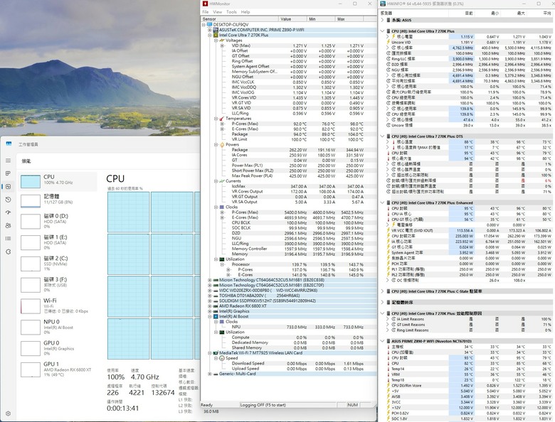Collapse ASUS PRIME Z890-P WIFI Nuvoton section
The height and width of the screenshot is (422, 555).
point(382,341)
